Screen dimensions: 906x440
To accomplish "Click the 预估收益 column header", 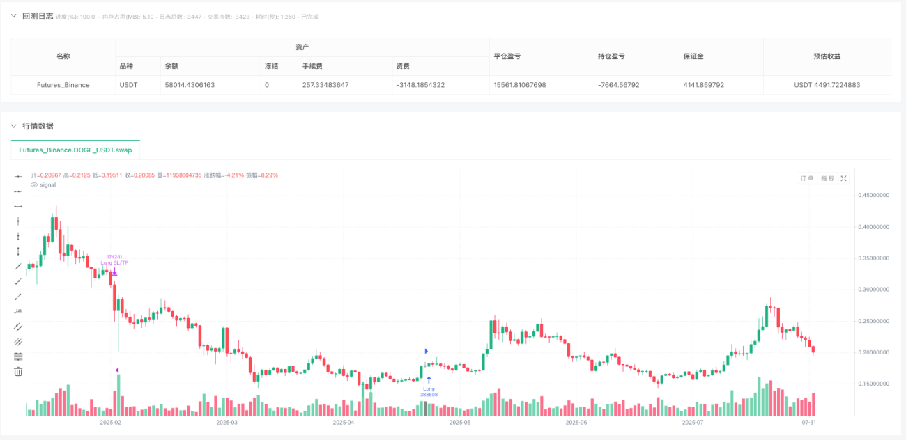I will pos(827,56).
